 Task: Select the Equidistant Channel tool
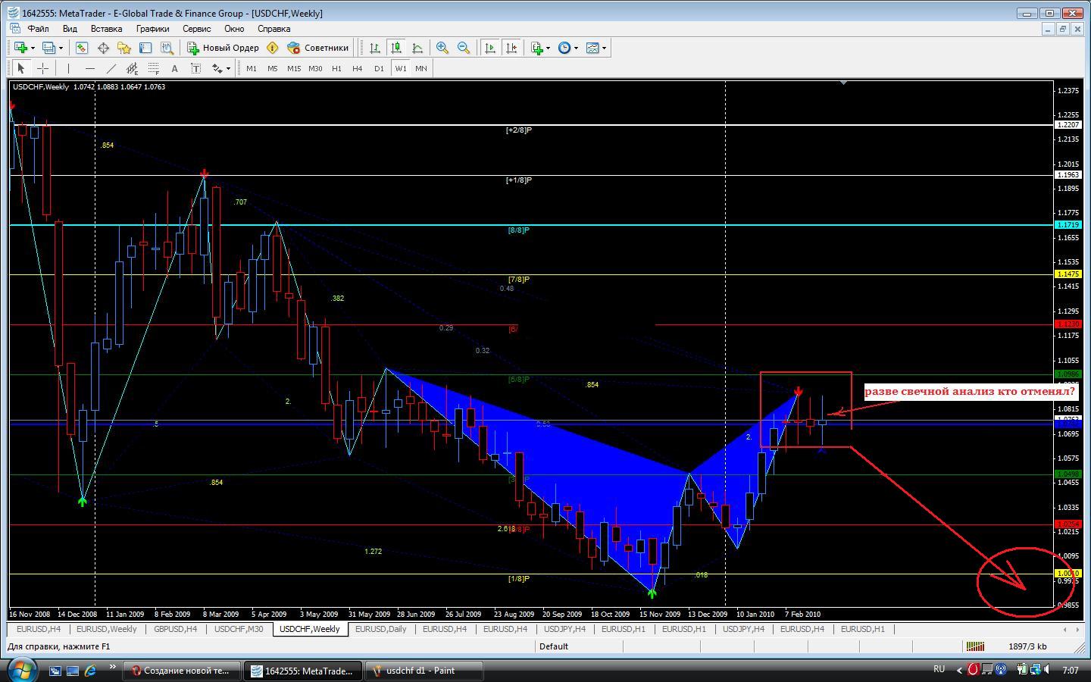tap(132, 68)
